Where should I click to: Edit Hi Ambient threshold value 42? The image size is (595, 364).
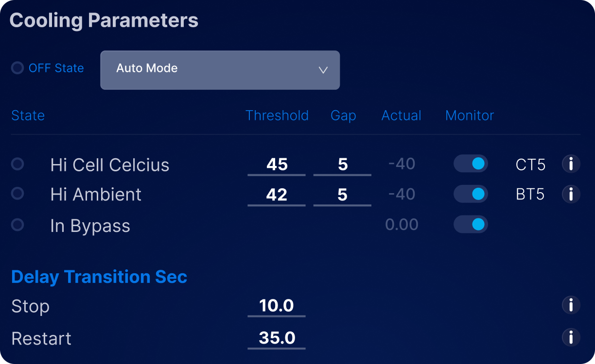point(277,195)
